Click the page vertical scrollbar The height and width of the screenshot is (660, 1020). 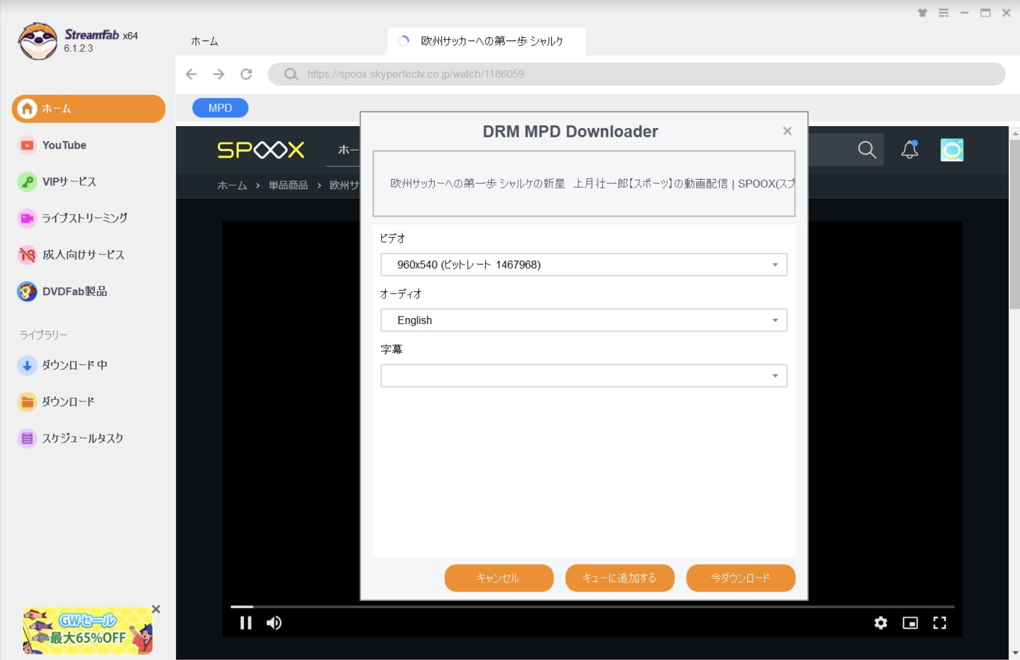coord(1015,224)
